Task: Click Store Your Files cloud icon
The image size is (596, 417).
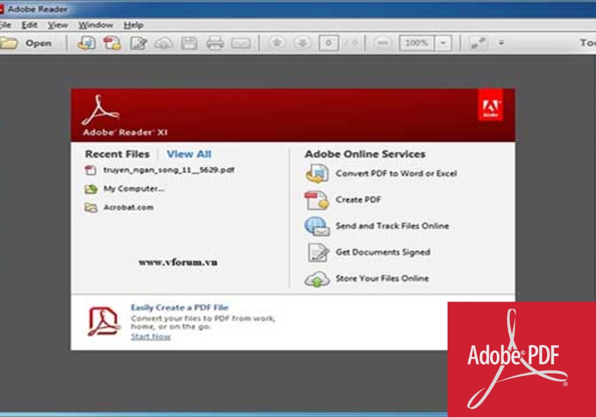Action: 317,279
